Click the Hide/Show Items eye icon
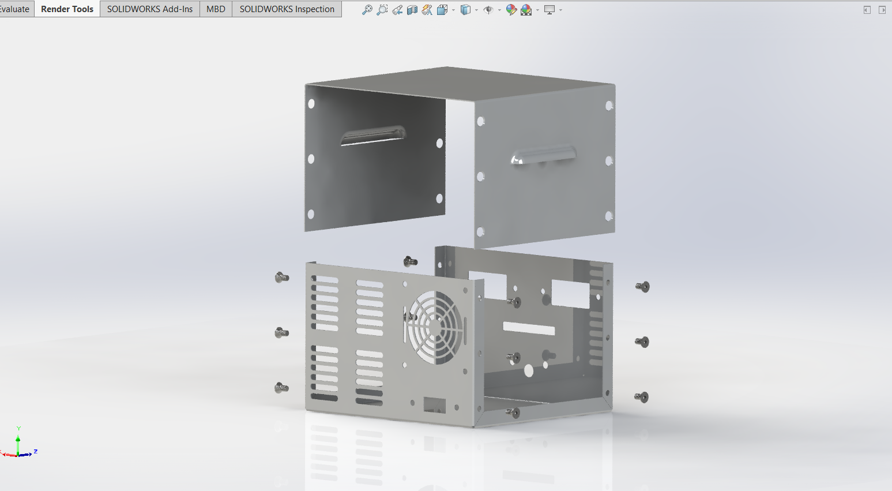This screenshot has height=491, width=892. (488, 10)
